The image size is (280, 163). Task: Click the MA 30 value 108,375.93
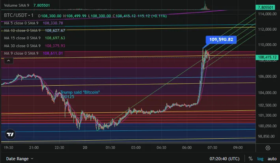point(55,46)
